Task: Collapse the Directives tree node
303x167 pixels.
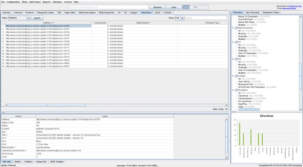Action: click(233, 90)
